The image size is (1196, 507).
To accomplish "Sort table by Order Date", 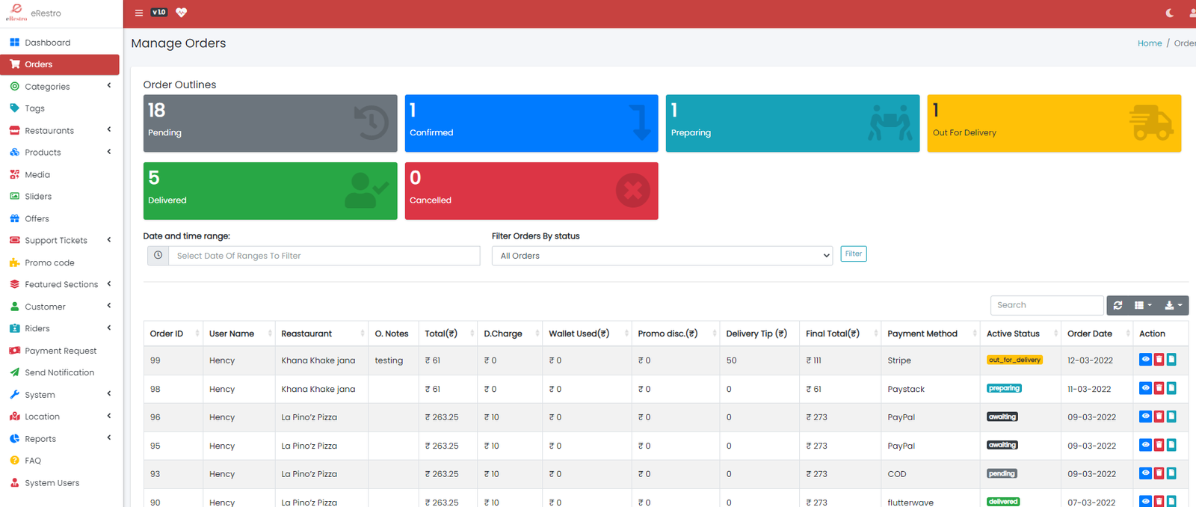I will click(1097, 334).
